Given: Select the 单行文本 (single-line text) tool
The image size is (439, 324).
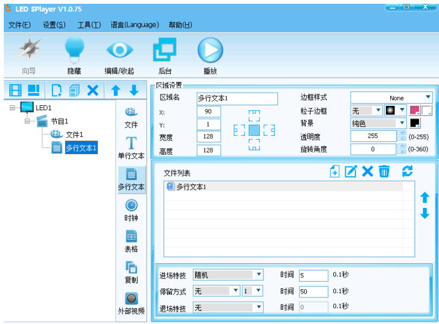Looking at the screenshot, I should tap(131, 142).
